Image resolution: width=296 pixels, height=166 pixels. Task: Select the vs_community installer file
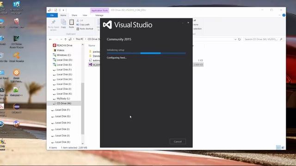coord(94,65)
